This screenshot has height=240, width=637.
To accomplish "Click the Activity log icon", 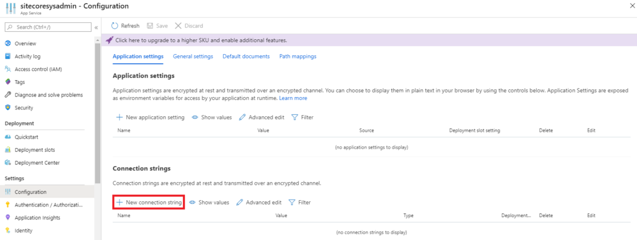I will (7, 57).
